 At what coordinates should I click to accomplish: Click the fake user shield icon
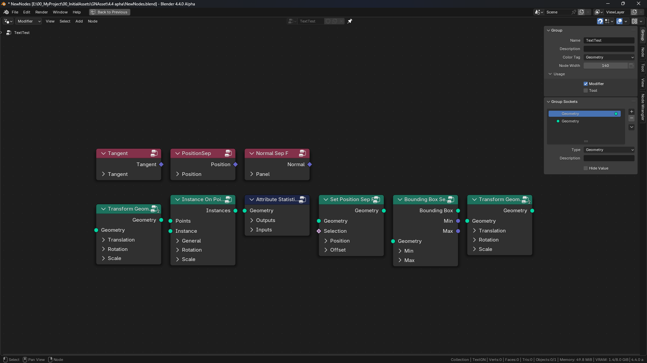tap(328, 21)
